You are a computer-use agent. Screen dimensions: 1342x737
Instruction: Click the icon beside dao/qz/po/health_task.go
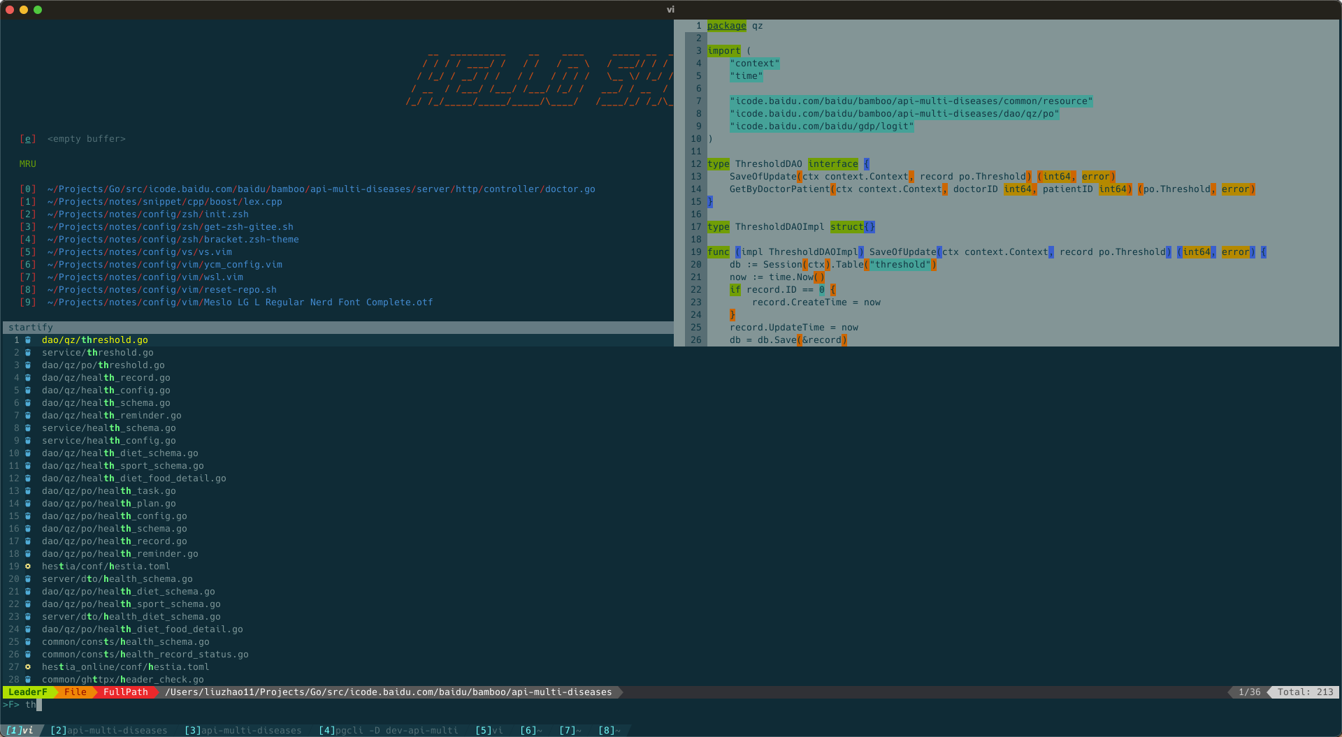28,491
